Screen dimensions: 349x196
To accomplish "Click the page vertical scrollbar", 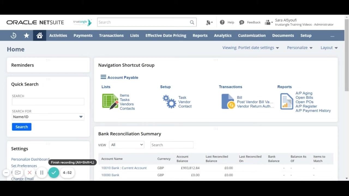I will click(347, 54).
